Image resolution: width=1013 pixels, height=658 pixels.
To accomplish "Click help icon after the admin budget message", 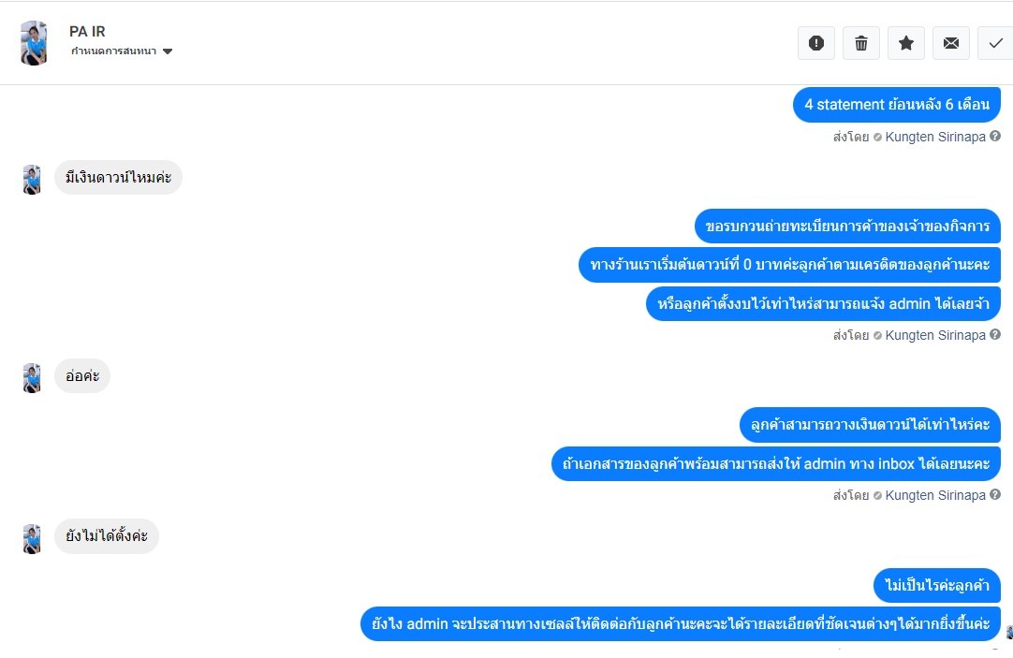I will 995,335.
